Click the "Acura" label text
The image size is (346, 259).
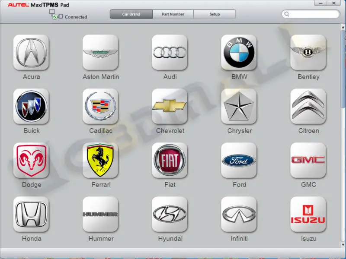pyautogui.click(x=31, y=77)
